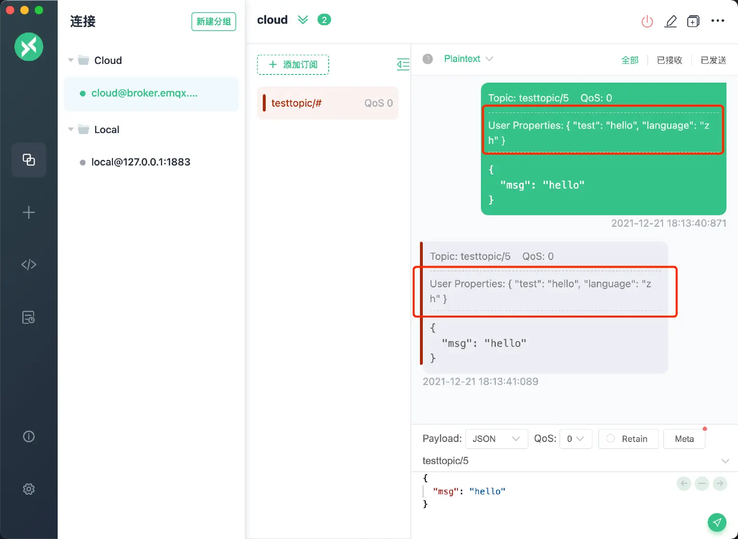This screenshot has height=539, width=738.
Task: Click the testtopic/5 topic input field
Action: click(567, 461)
